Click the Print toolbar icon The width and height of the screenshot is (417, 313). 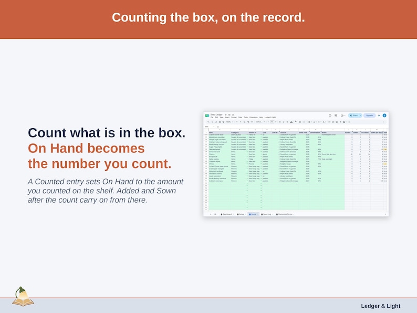[220, 122]
